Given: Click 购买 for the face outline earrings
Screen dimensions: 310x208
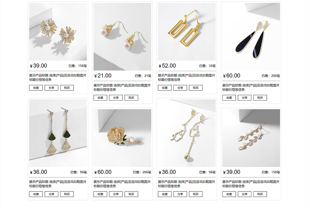Looking at the screenshot, I should [196, 194].
